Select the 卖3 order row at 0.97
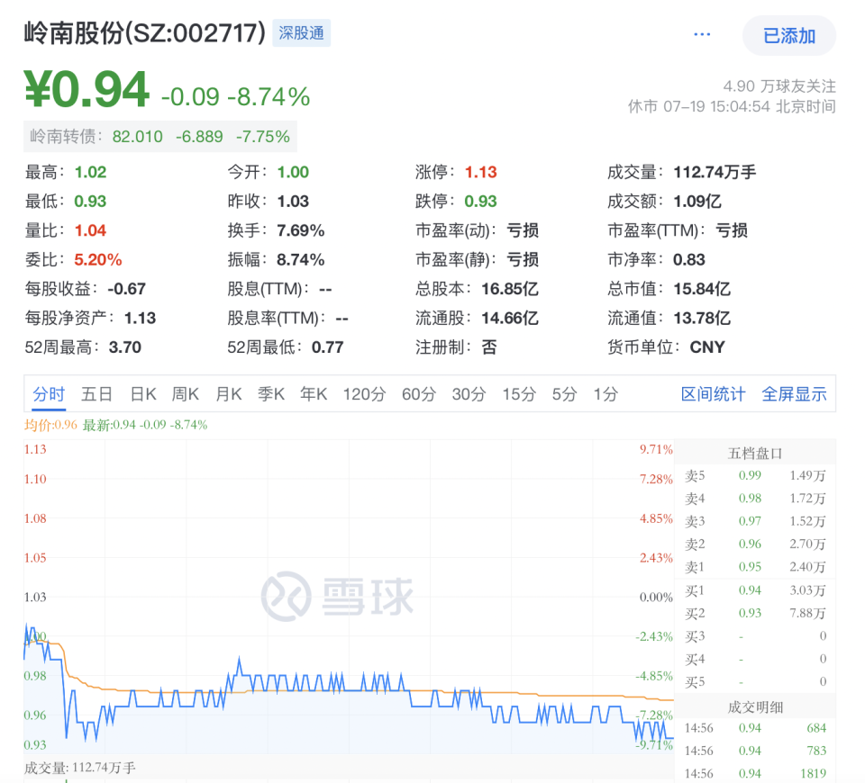Screen dimensions: 865x783 coord(755,521)
